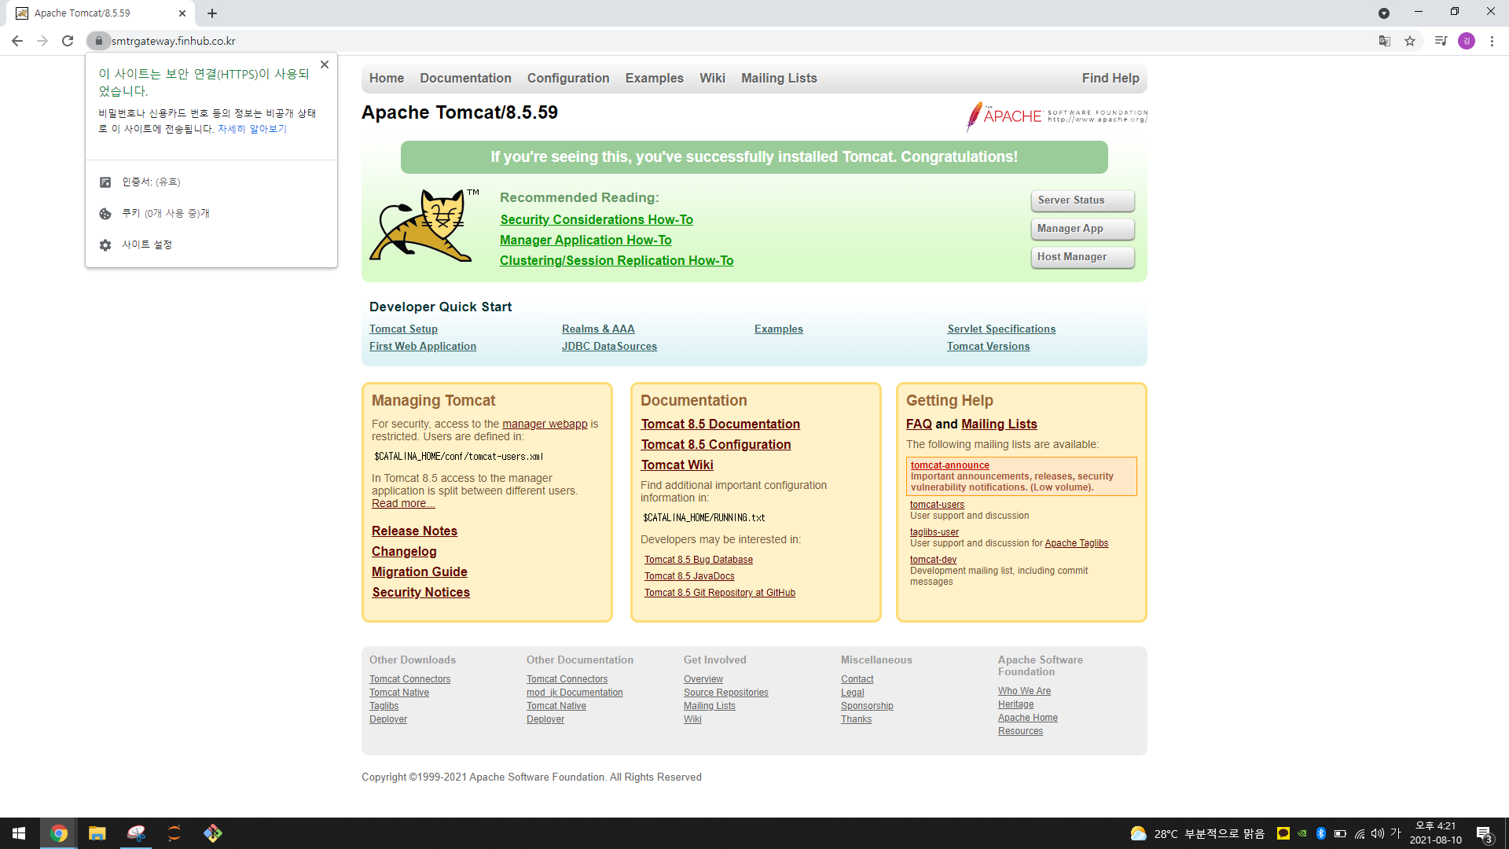Open JDBC DataSources link
The width and height of the screenshot is (1509, 849).
coord(609,347)
